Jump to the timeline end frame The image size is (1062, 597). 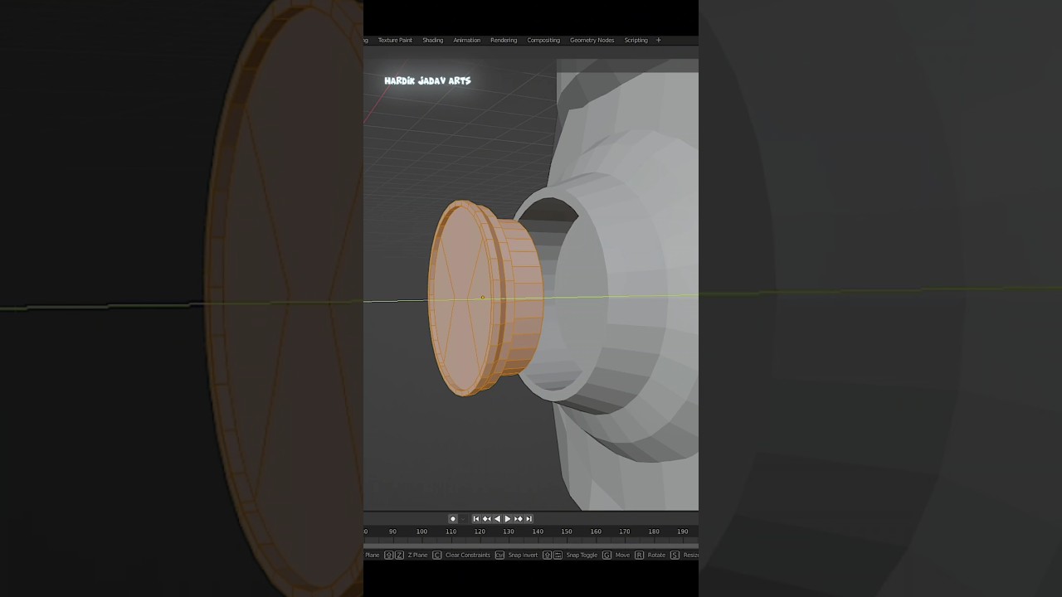(x=529, y=519)
